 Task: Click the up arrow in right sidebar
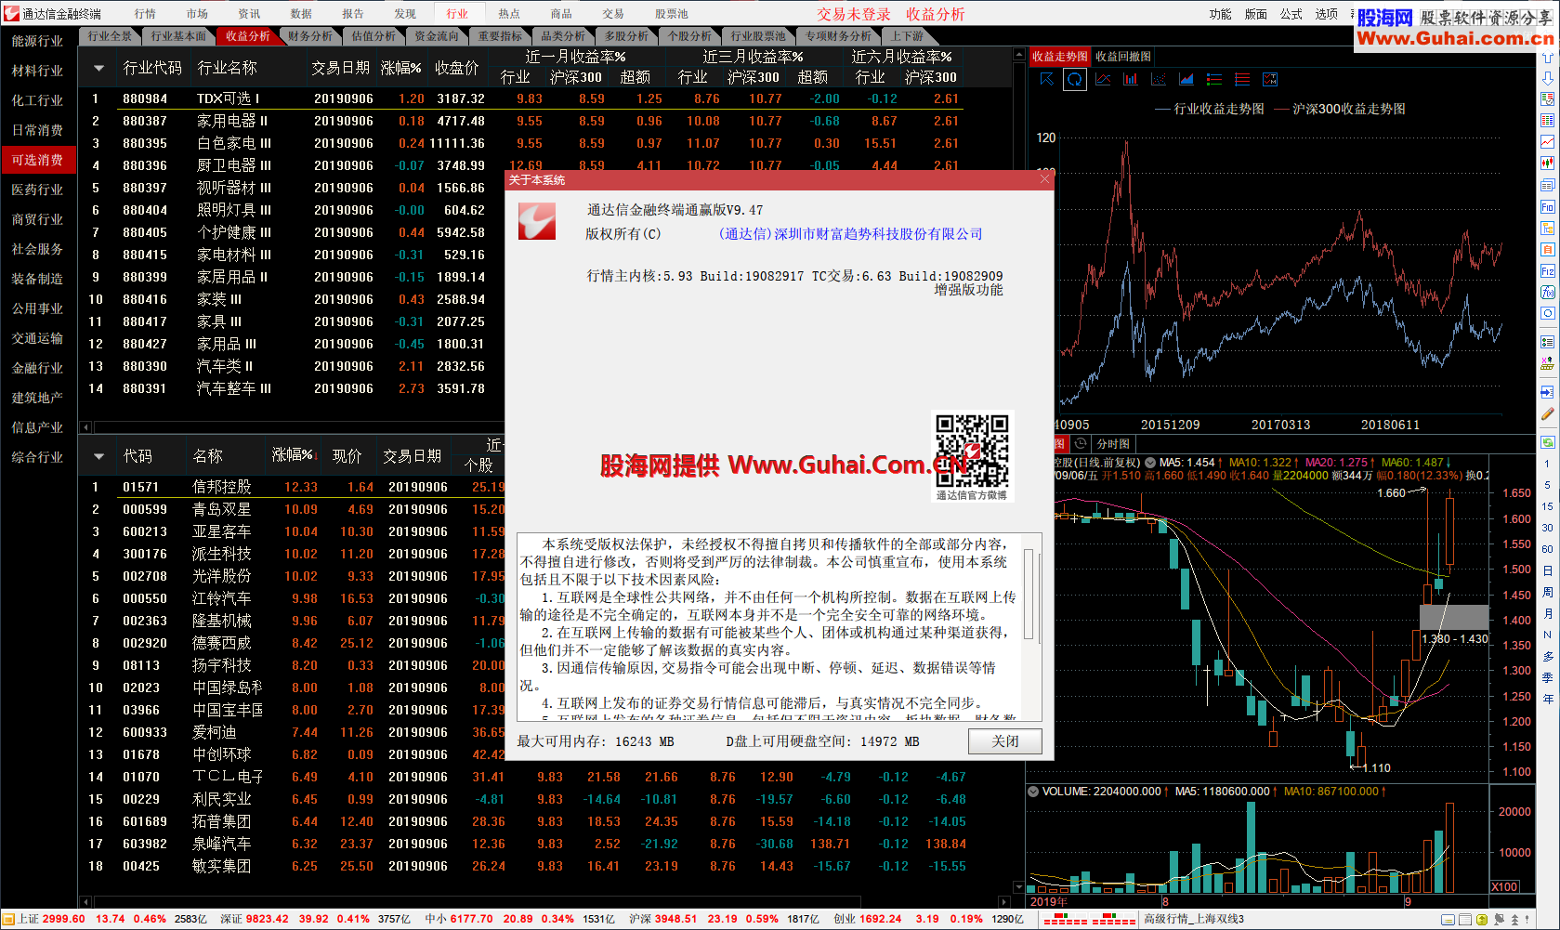click(x=1547, y=58)
